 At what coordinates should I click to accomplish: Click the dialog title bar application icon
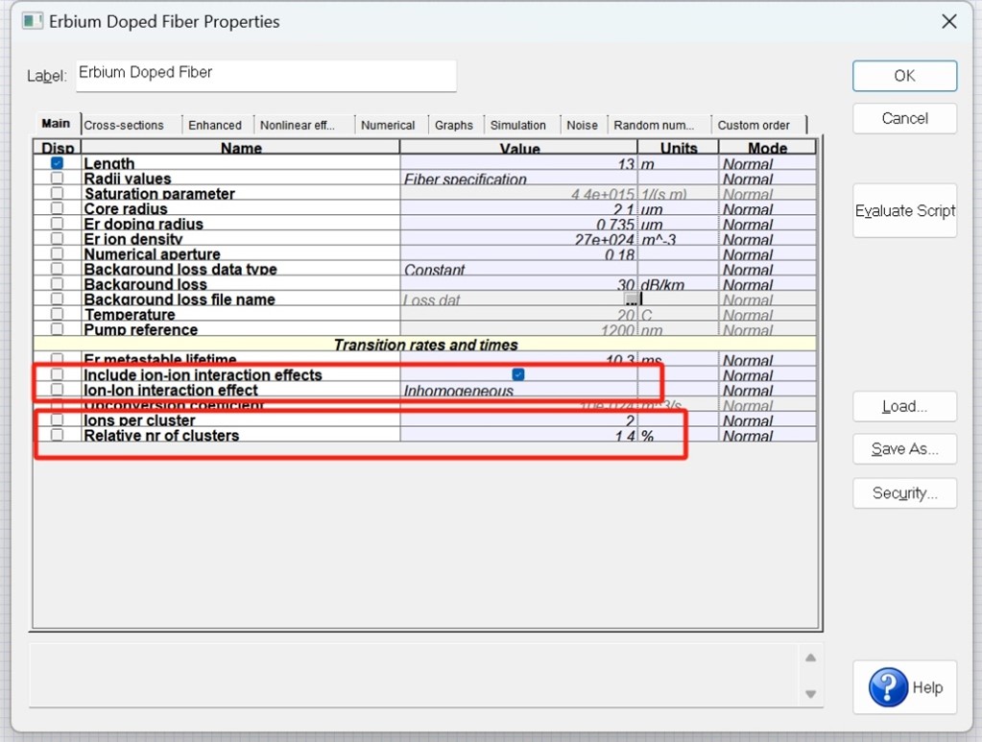33,21
